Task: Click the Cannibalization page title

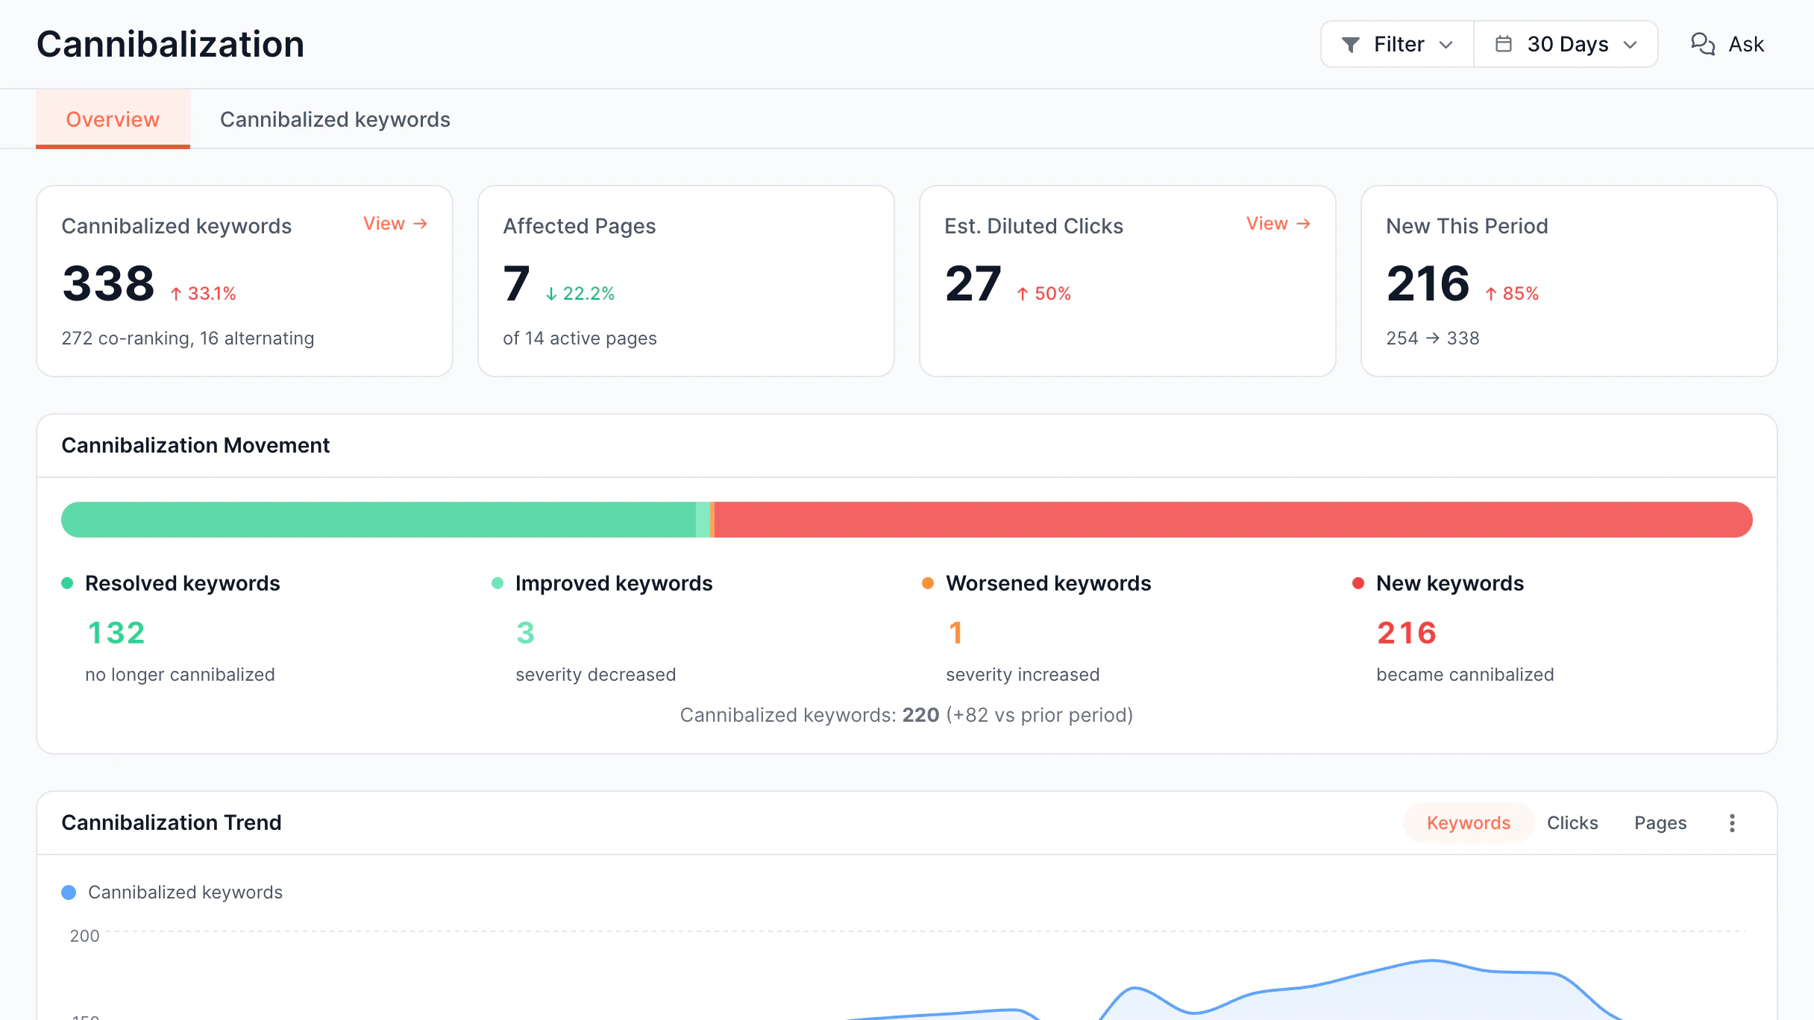Action: [x=171, y=44]
